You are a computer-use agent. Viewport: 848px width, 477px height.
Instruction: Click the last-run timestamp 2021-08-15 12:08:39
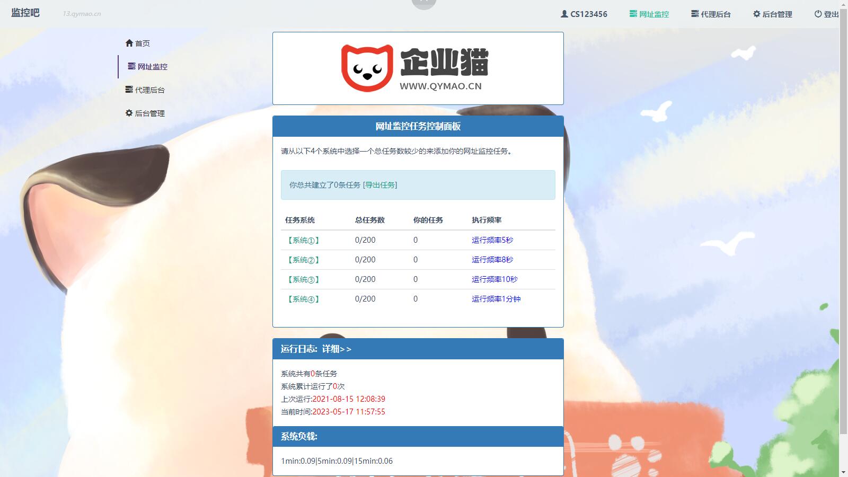(349, 399)
